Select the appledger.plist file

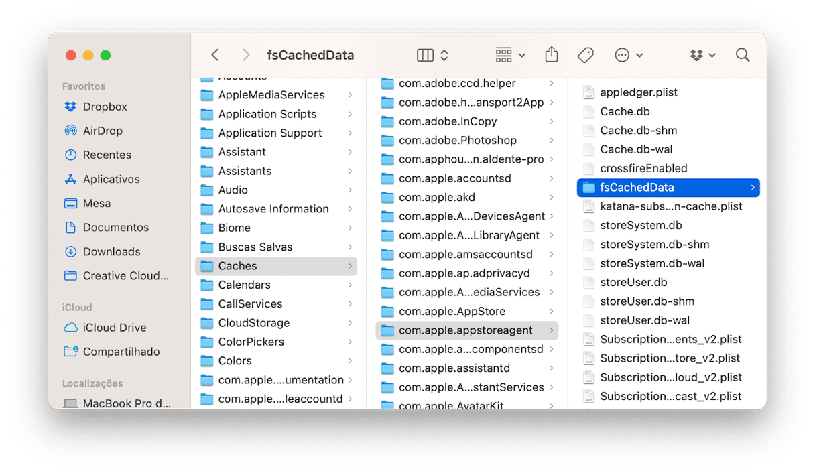coord(668,92)
